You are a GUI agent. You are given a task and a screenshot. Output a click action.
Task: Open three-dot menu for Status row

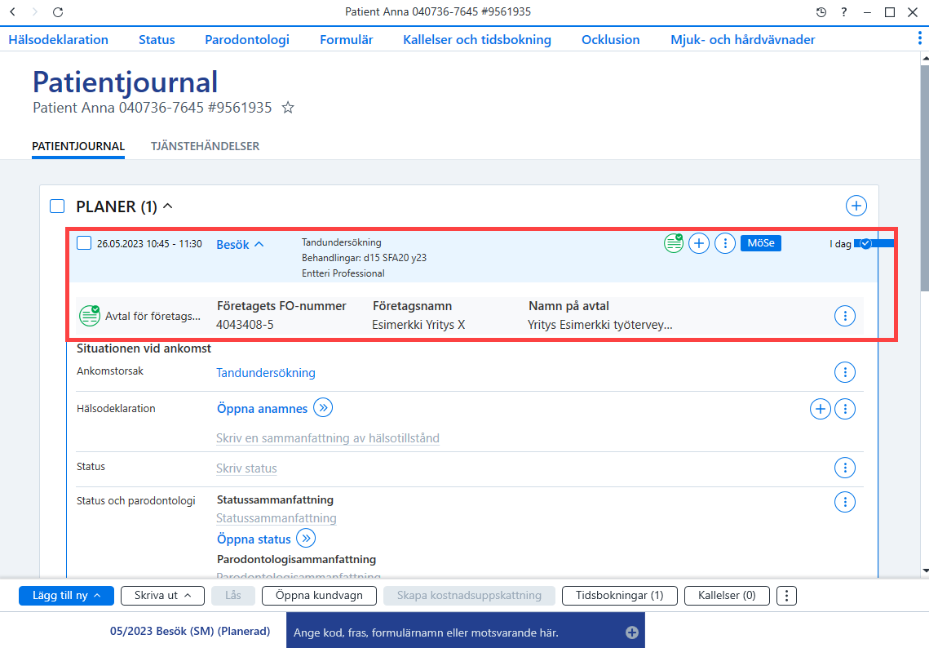tap(845, 468)
